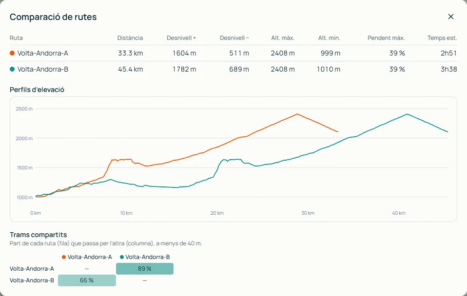Click the Volta-Andorra-B row label in Trams compartits

click(x=32, y=280)
